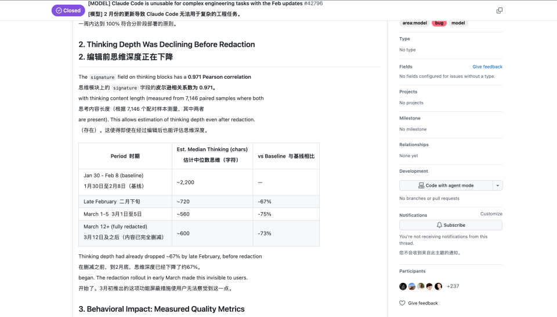Screen dimensions: 557x317
Task: Click the third participant avatar
Action: 421,286
